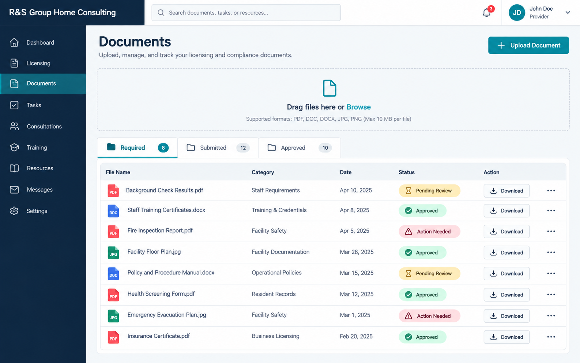Download the Health Screening Form.pdf
580x363 pixels.
click(506, 295)
